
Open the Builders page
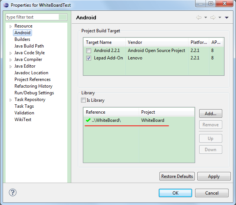click(x=22, y=39)
